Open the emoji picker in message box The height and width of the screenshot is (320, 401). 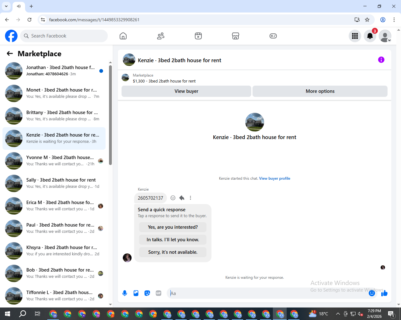(x=372, y=293)
